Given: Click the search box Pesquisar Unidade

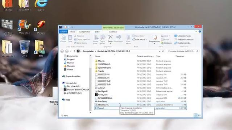Looking at the screenshot, I should pos(183,51).
